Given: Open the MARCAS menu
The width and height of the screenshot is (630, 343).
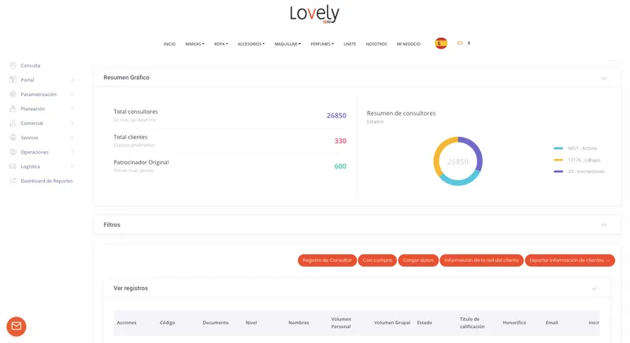Looking at the screenshot, I should pyautogui.click(x=195, y=44).
